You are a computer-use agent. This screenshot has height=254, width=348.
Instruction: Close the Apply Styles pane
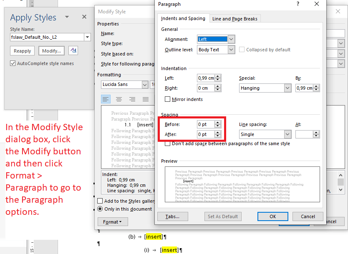(x=84, y=17)
